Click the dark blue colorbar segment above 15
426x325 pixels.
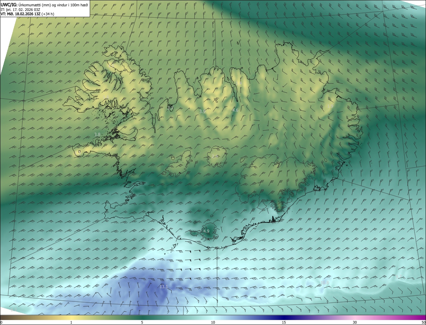(x=284, y=317)
